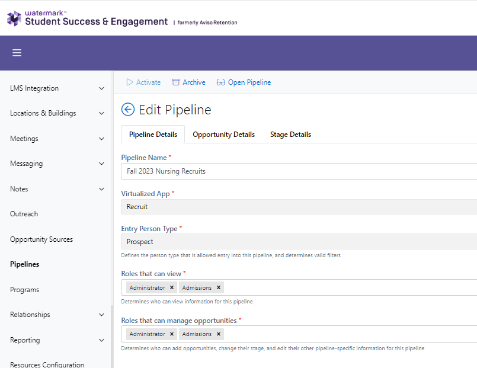Open the Outreach page

24,214
